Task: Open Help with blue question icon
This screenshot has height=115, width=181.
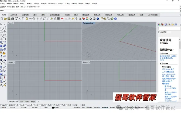Action: (x=115, y=19)
